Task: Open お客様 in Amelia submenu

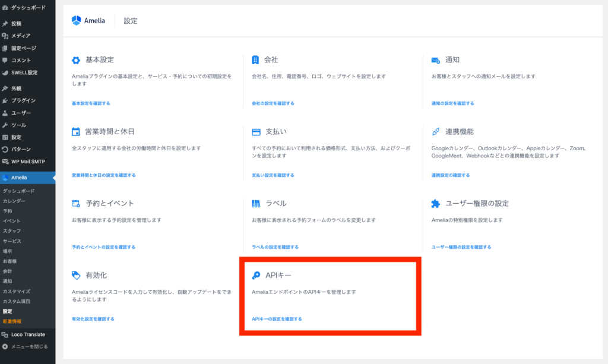Action: (9, 261)
